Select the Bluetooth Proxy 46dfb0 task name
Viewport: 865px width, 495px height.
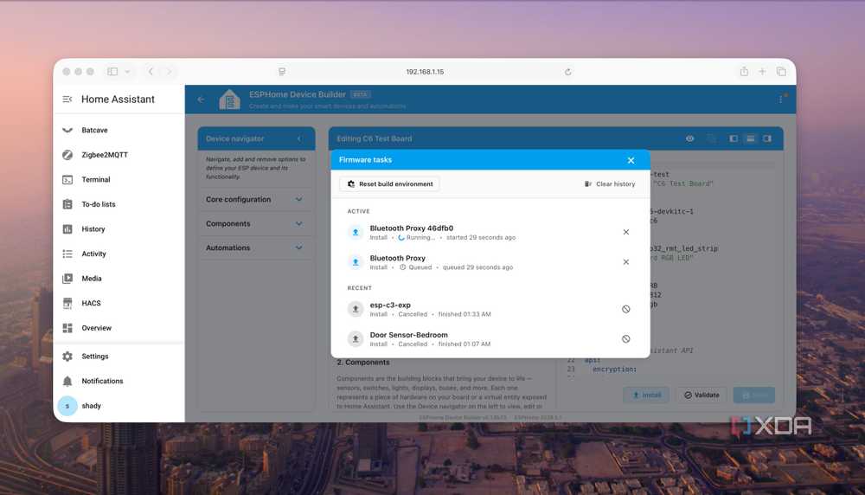coord(412,228)
